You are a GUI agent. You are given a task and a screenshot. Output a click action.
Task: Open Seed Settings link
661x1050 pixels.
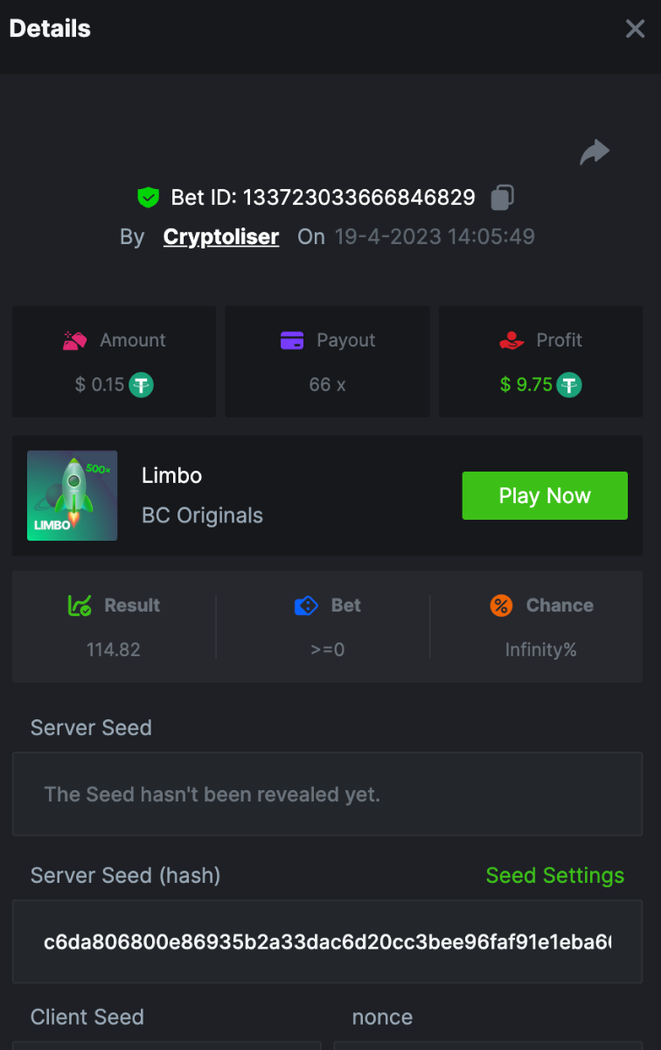pyautogui.click(x=554, y=876)
